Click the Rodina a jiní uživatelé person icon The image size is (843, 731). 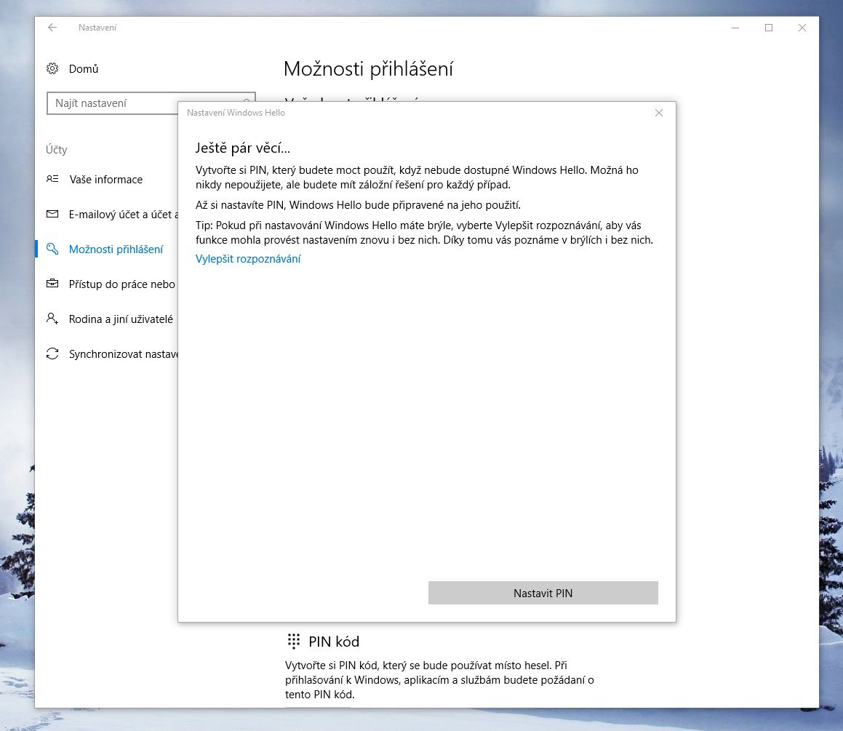coord(52,319)
